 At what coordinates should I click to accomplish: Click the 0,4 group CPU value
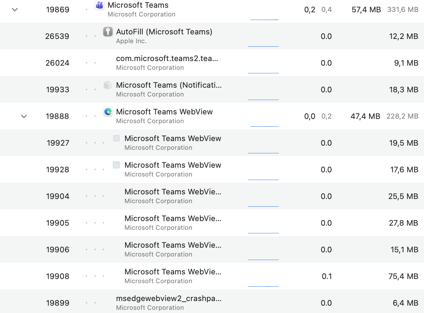327,10
